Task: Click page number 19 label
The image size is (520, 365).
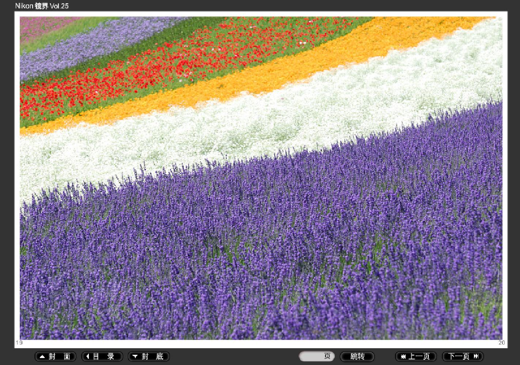Action: point(19,343)
